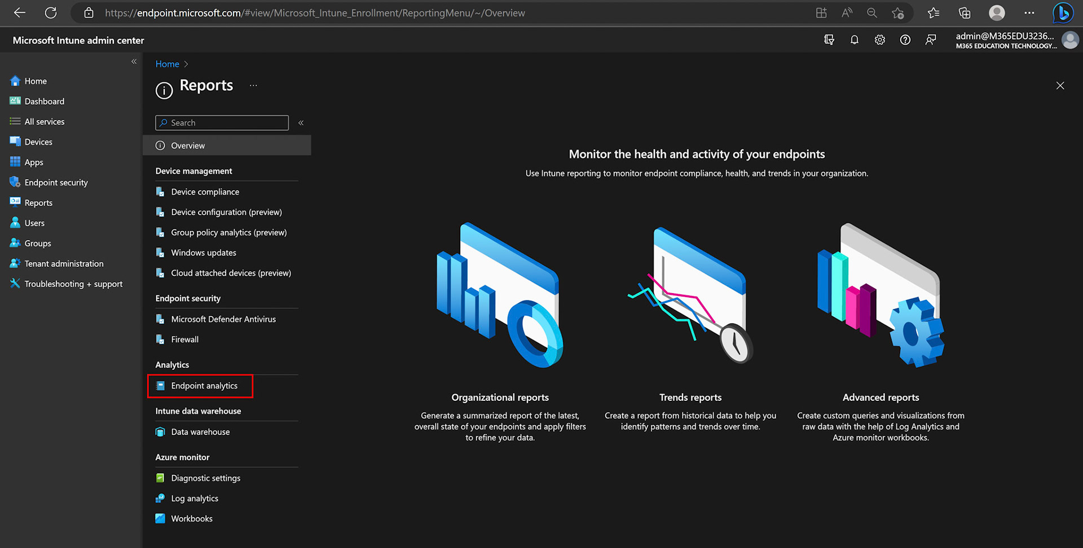Click the Microsoft Intune admin center title
The width and height of the screenshot is (1083, 548).
tap(78, 40)
